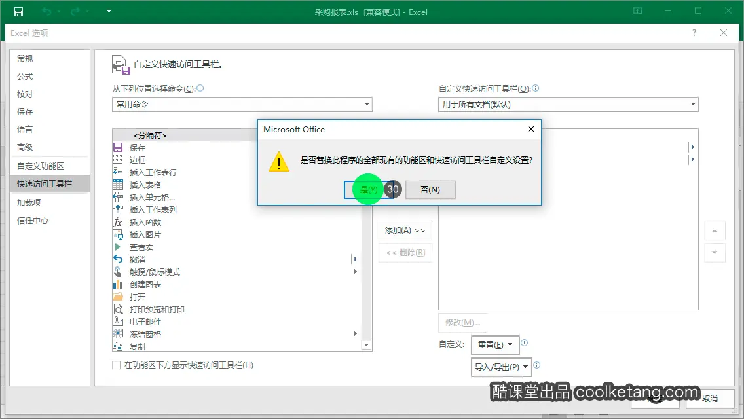Click the info icon beside 从下列位置选择命令
Screen dimensions: 744x419
point(200,88)
